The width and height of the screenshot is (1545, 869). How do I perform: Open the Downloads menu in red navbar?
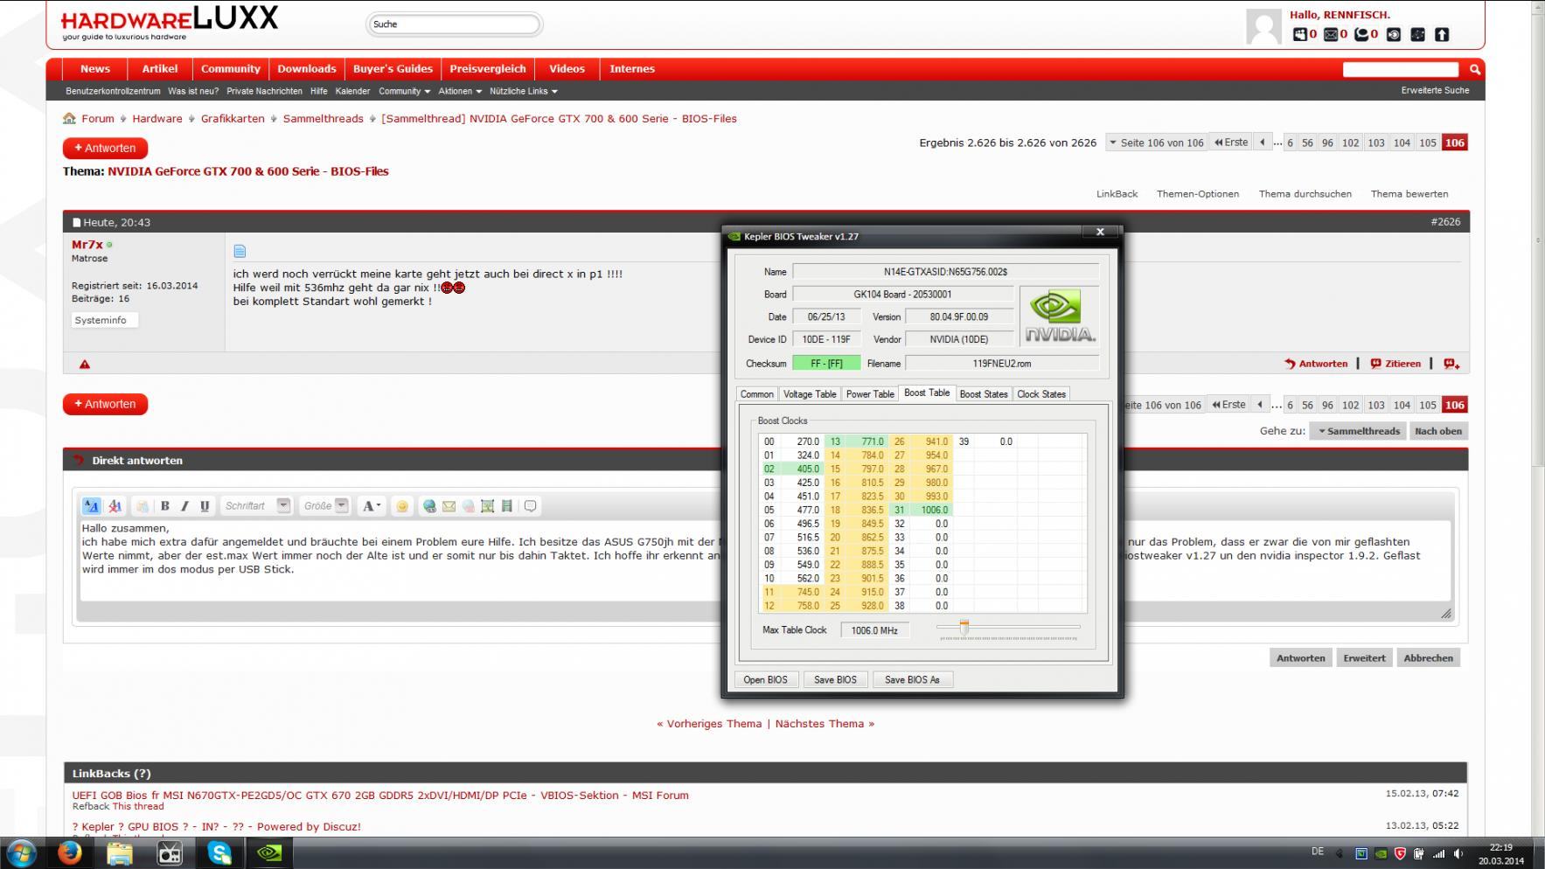(x=307, y=69)
